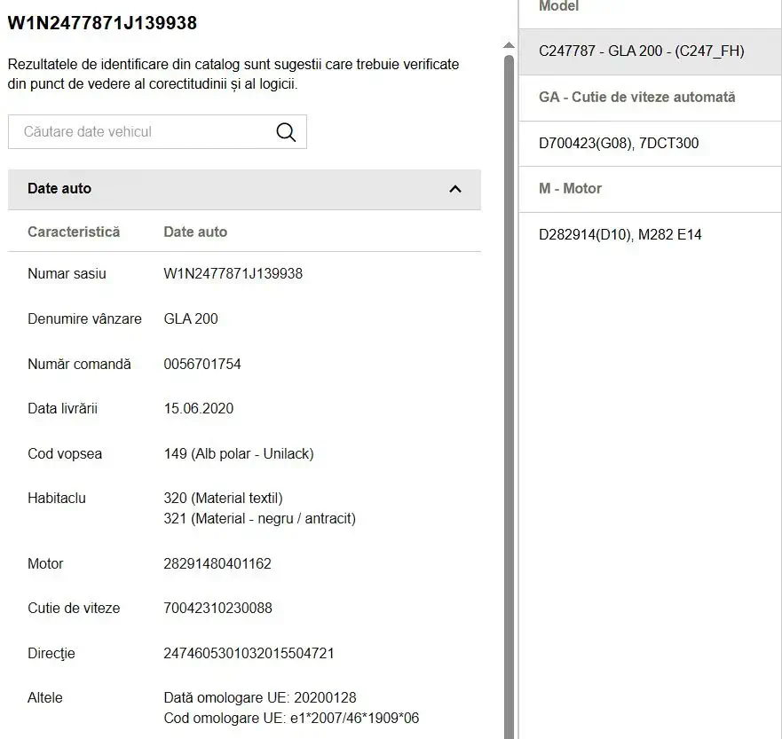Click the Caracteristică column header
The width and height of the screenshot is (782, 739).
coord(74,232)
